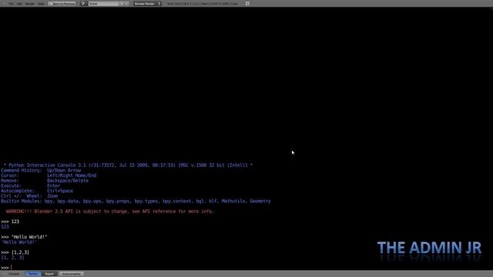This screenshot has width=493, height=277.
Task: Delete the scene with X icon
Action: coord(126,4)
